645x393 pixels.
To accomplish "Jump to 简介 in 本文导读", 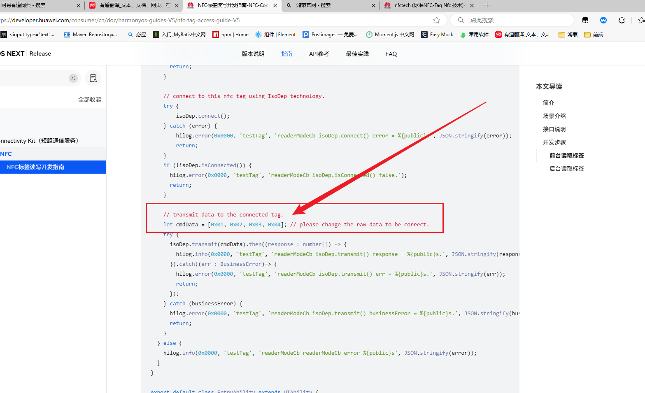I will pyautogui.click(x=549, y=103).
